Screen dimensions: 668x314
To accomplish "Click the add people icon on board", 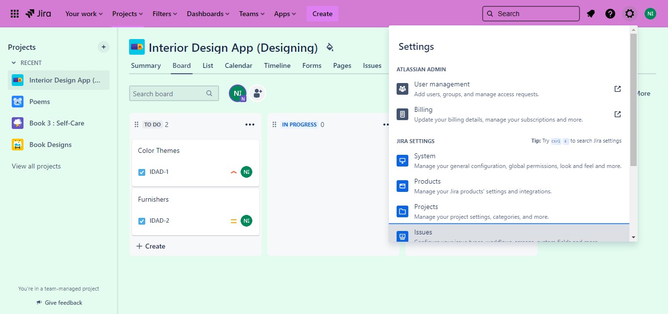I will tap(257, 93).
